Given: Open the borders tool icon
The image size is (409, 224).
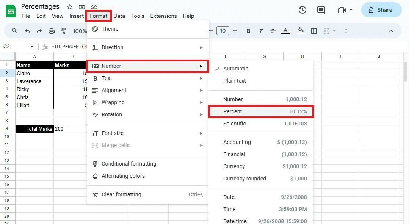Looking at the screenshot, I should pyautogui.click(x=314, y=31).
